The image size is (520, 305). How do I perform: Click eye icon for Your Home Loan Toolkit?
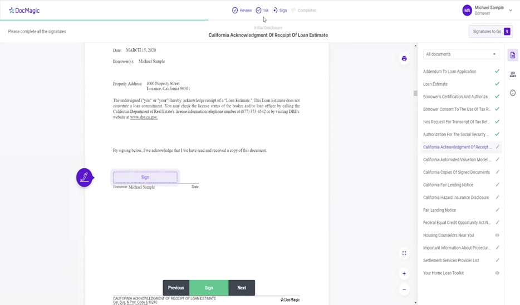point(497,273)
